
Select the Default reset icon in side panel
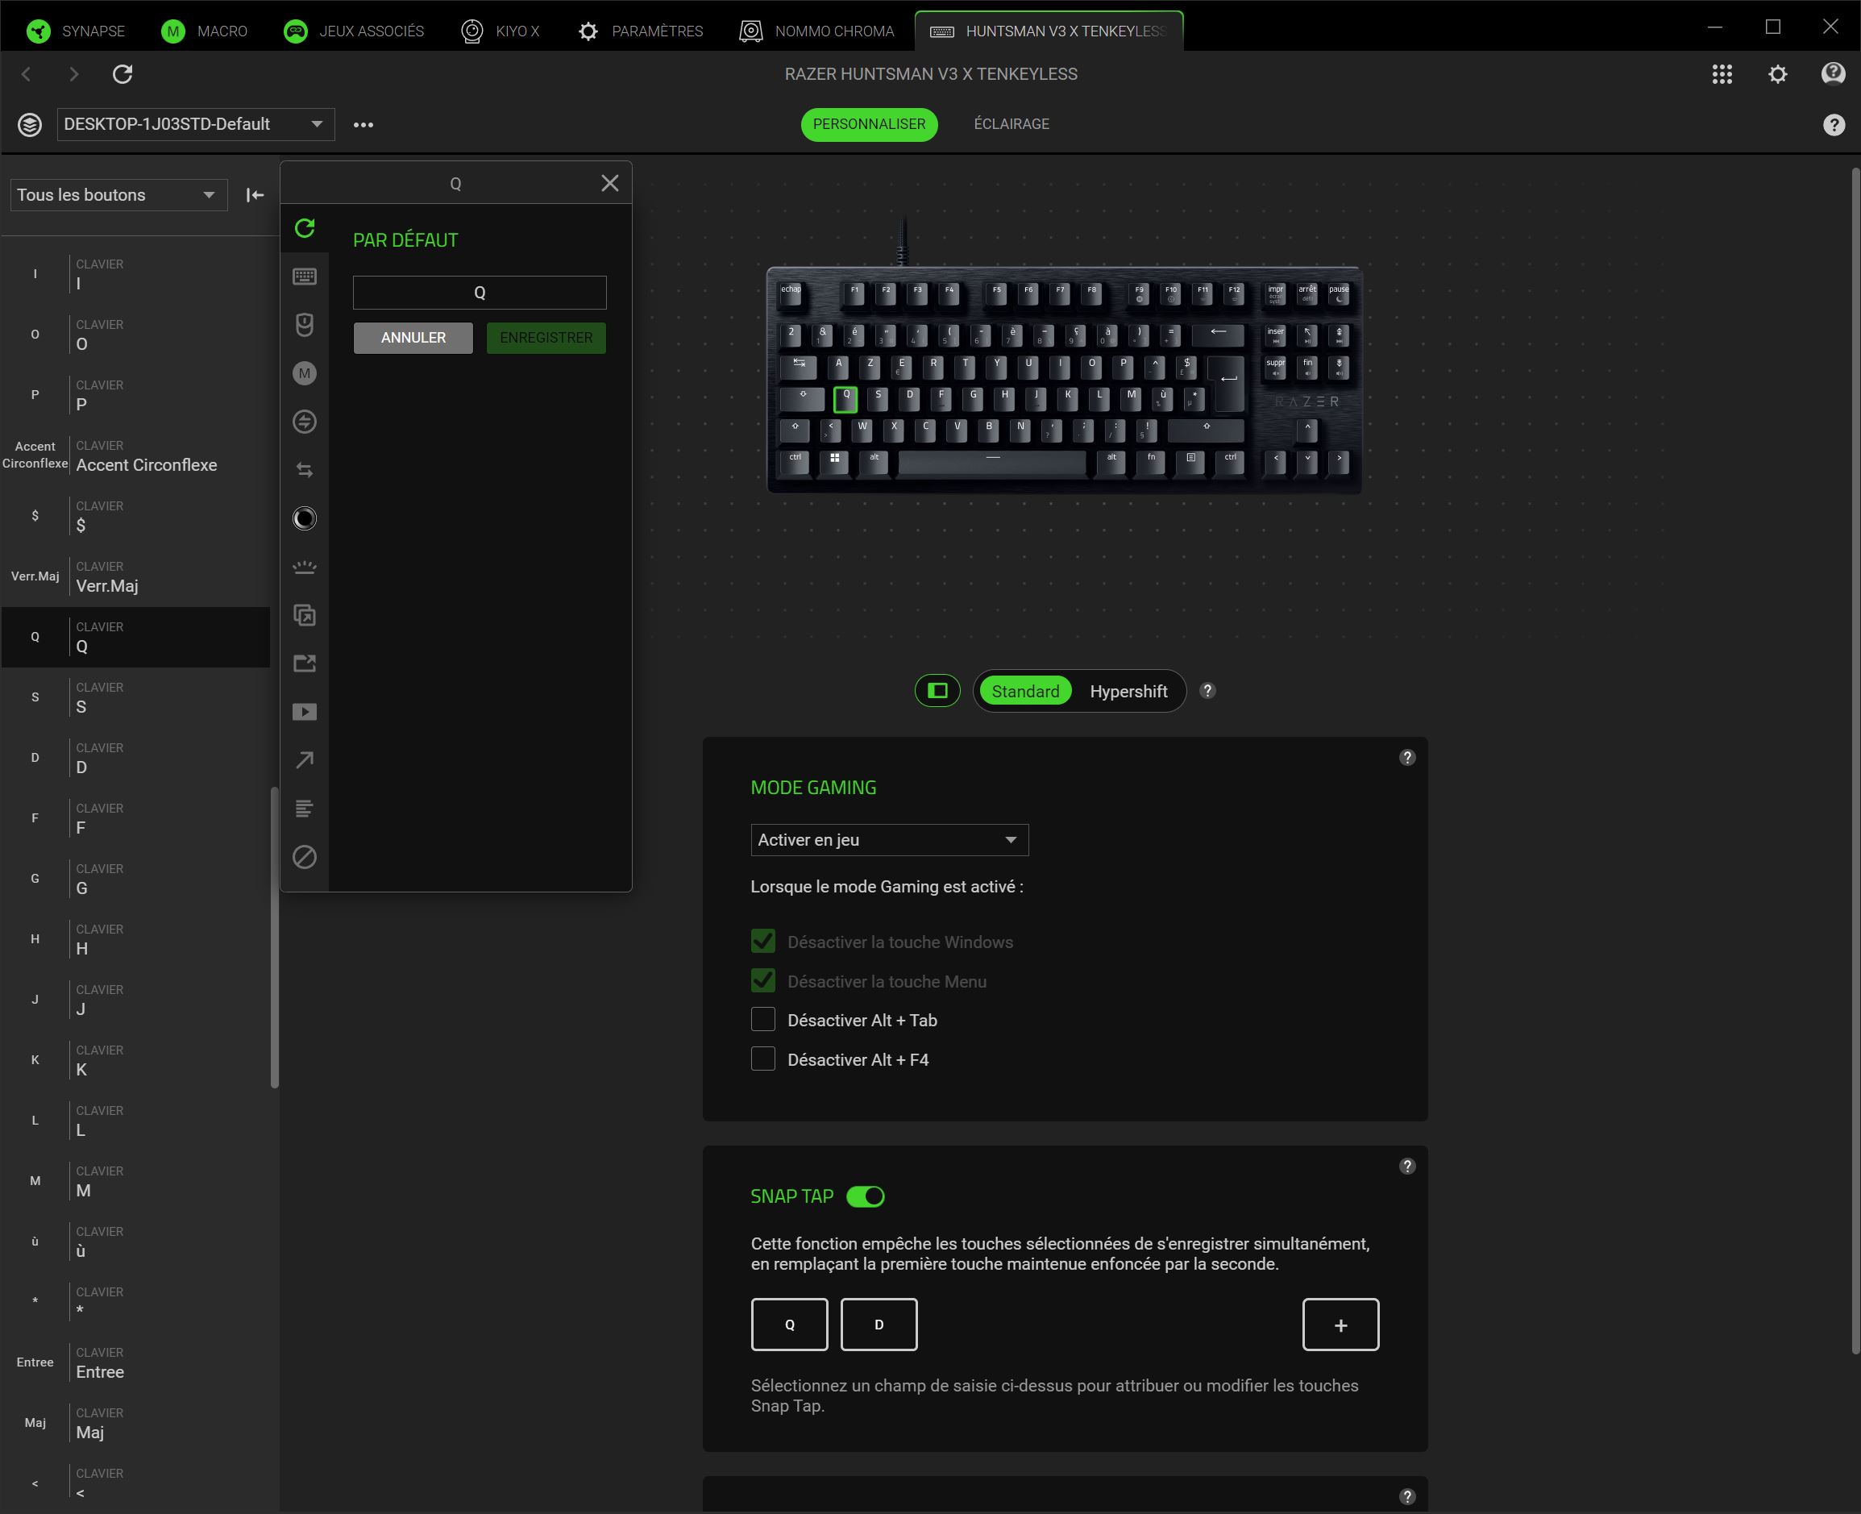pyautogui.click(x=304, y=228)
